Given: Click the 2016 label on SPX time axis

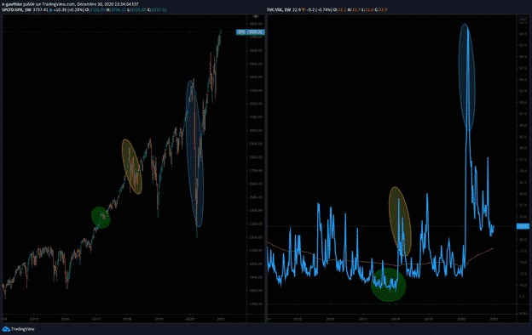Looking at the screenshot, I should tap(65, 319).
